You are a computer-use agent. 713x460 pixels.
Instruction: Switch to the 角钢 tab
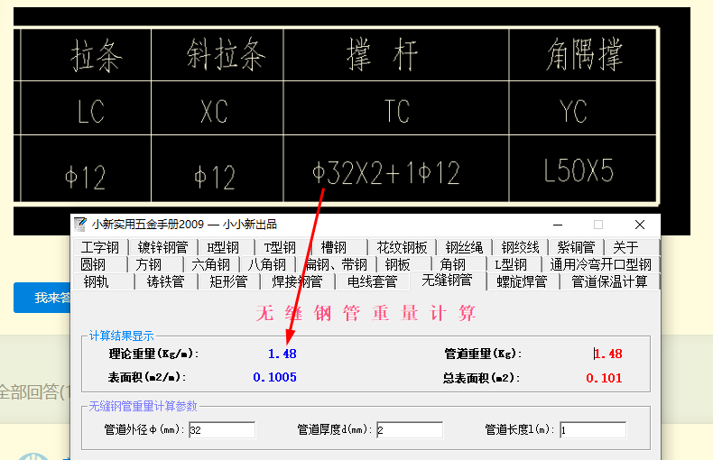pyautogui.click(x=453, y=264)
